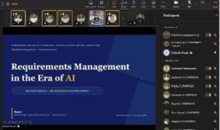Image resolution: width=220 pixels, height=130 pixels.
Task: Open the View layout options
Action: (153, 4)
